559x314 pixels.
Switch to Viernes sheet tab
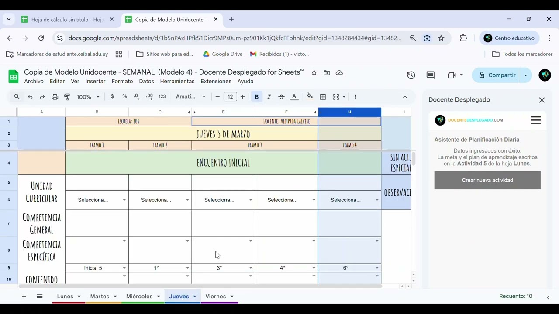pyautogui.click(x=216, y=297)
